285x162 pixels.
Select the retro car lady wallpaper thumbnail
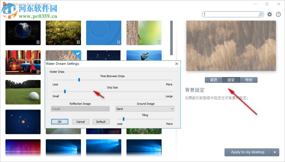tap(23, 62)
